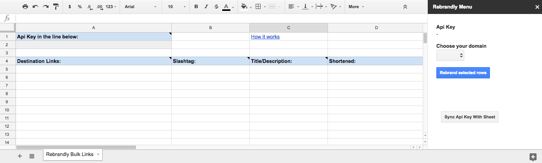This screenshot has width=542, height=163.
Task: Click Sync Api Key With Sheet
Action: pyautogui.click(x=470, y=117)
